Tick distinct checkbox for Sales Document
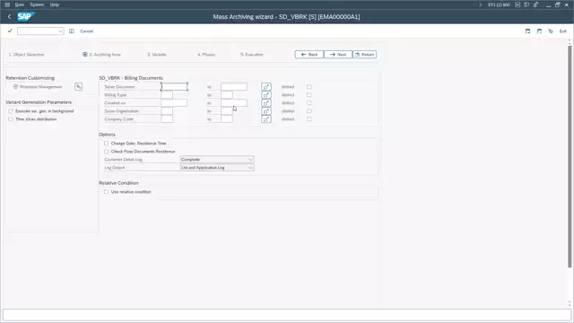 tap(309, 87)
